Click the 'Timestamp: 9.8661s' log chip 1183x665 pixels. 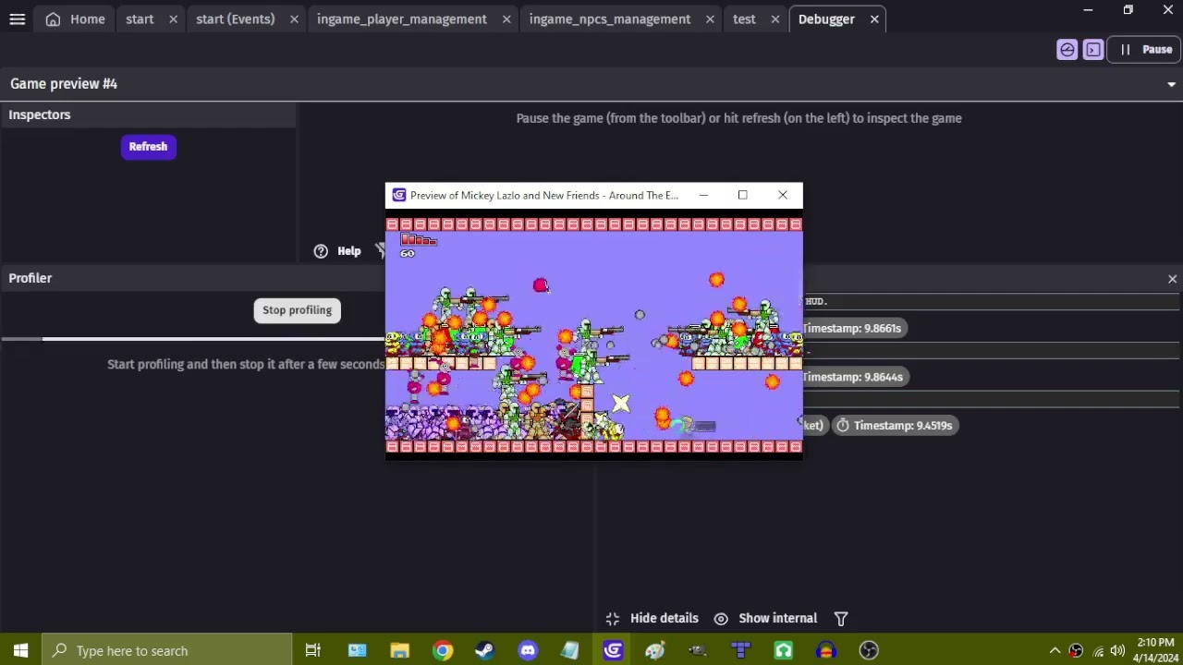pos(852,328)
